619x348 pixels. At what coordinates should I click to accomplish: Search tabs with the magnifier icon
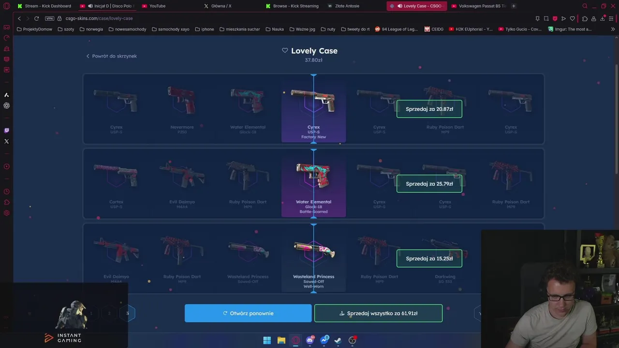[x=585, y=6]
